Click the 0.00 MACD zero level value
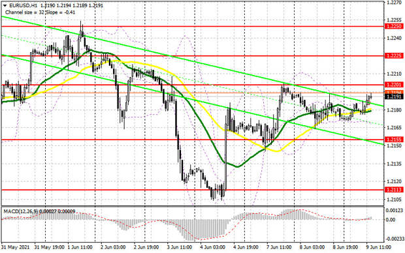Image resolution: width=405 pixels, height=253 pixels. 391,220
